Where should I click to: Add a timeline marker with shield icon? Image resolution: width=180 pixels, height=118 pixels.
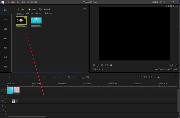[140, 77]
